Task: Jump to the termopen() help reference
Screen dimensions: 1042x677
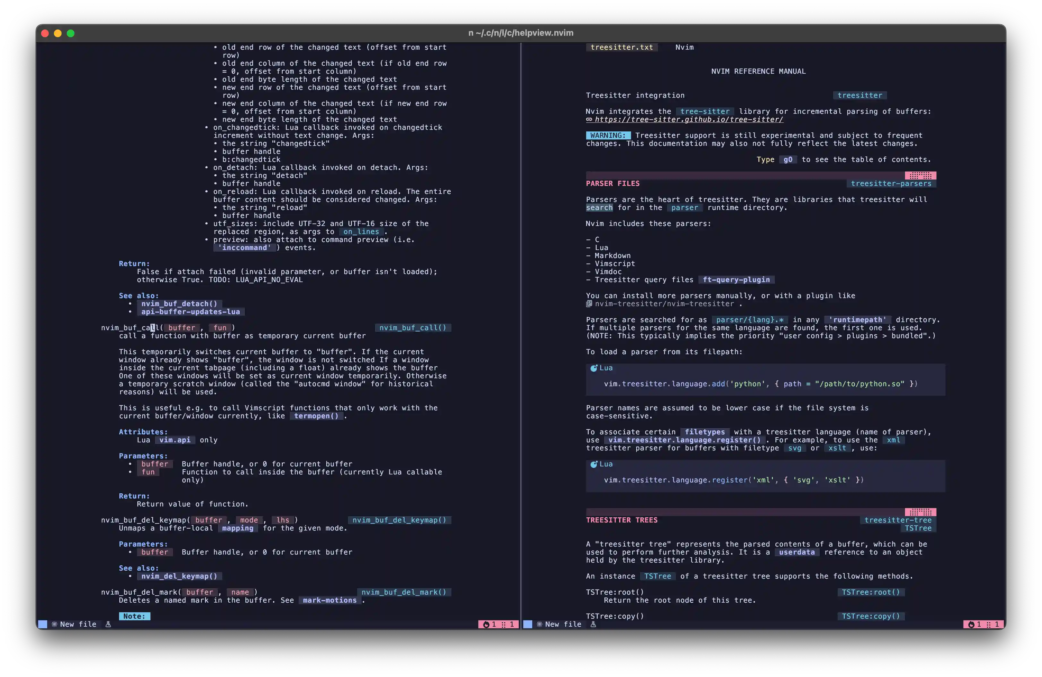Action: [316, 416]
